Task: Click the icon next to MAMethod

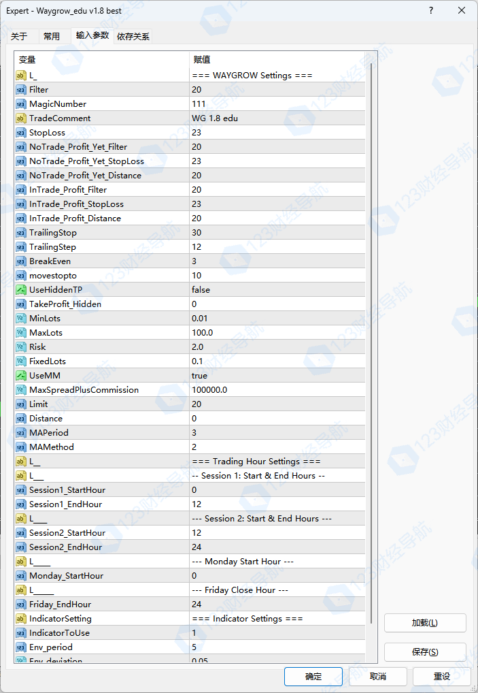Action: (x=21, y=447)
